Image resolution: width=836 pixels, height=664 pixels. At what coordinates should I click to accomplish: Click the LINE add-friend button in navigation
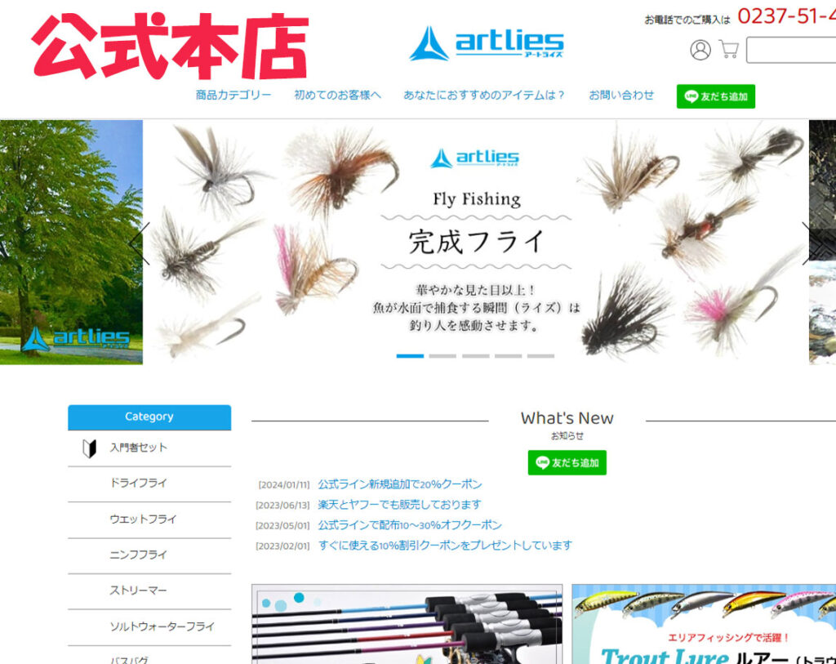click(715, 96)
